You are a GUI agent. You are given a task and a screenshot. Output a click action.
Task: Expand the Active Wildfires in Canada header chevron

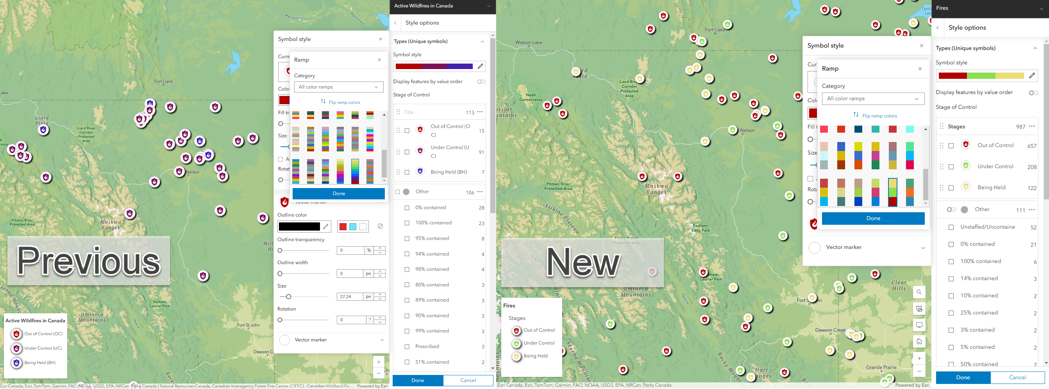(x=489, y=6)
